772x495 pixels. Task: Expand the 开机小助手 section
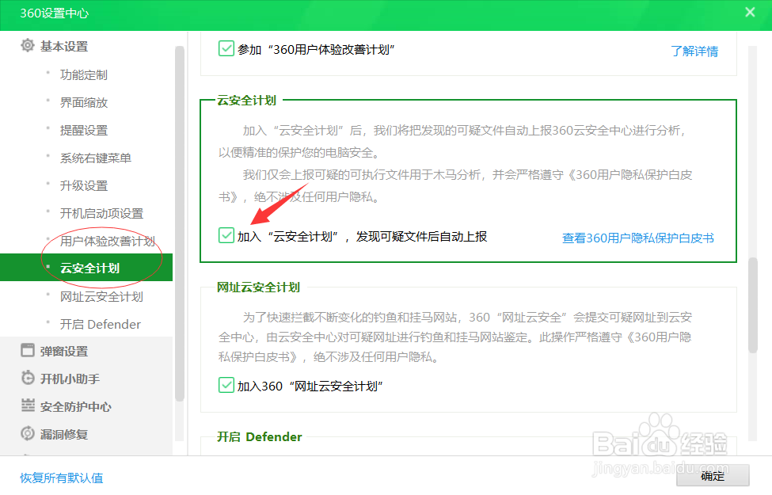tap(70, 379)
